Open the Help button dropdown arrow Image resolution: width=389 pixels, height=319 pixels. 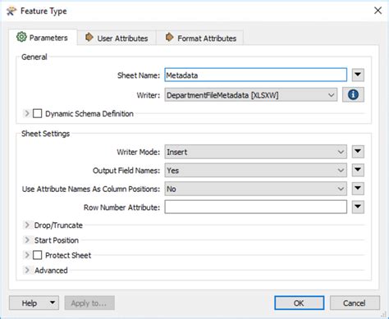[x=53, y=303]
